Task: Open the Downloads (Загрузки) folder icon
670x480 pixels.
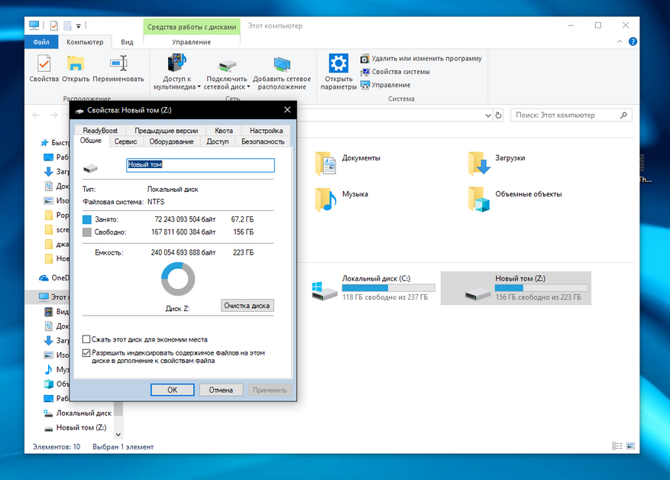Action: (478, 164)
